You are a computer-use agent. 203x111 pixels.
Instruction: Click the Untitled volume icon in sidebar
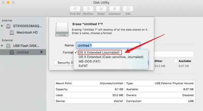(12, 52)
